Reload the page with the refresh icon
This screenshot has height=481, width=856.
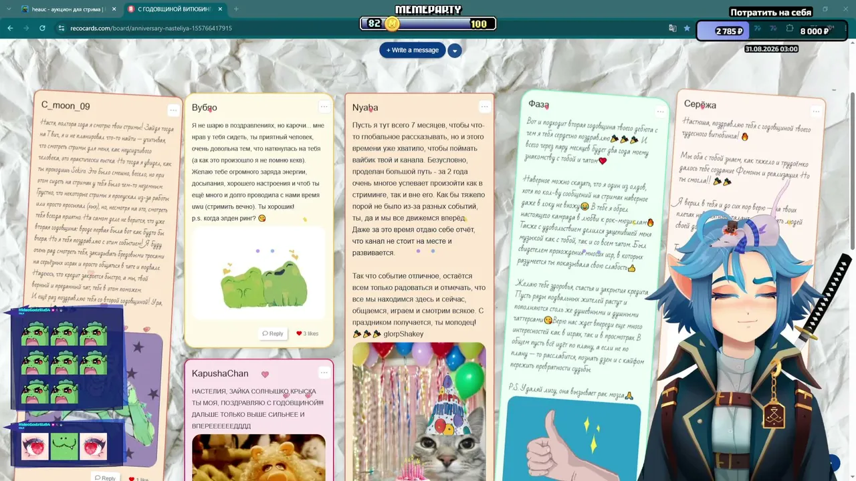pos(42,28)
